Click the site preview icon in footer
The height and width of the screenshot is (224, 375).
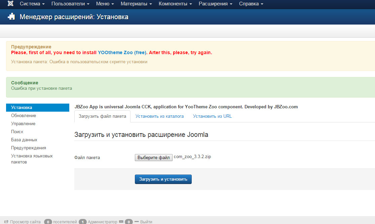(6, 222)
